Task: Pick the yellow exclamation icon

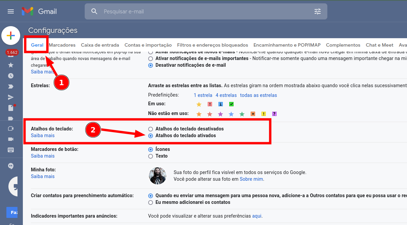Action: pyautogui.click(x=263, y=114)
